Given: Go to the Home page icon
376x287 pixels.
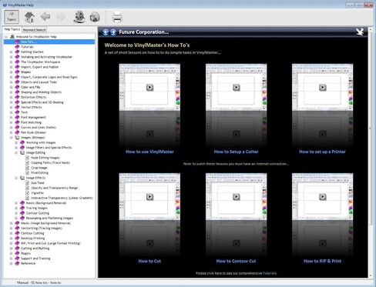Looking at the screenshot, I should pos(29,17).
